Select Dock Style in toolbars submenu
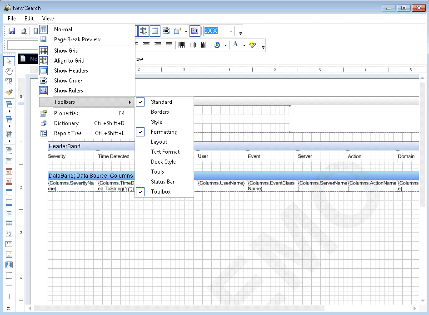Viewport: 429px width, 315px height. click(165, 162)
